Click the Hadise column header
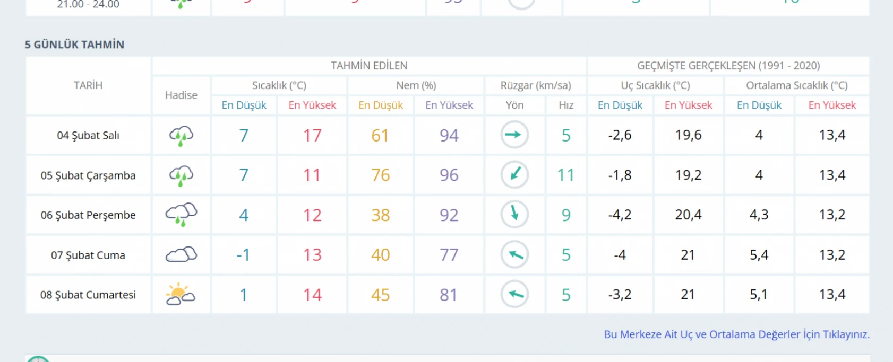Image resolution: width=893 pixels, height=362 pixels. tap(181, 95)
